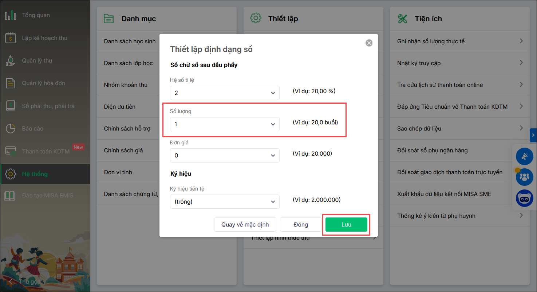Expand Tra cứu lịch sử thanh toán online chevron
Viewport: 537px width, 292px height.
[521, 85]
